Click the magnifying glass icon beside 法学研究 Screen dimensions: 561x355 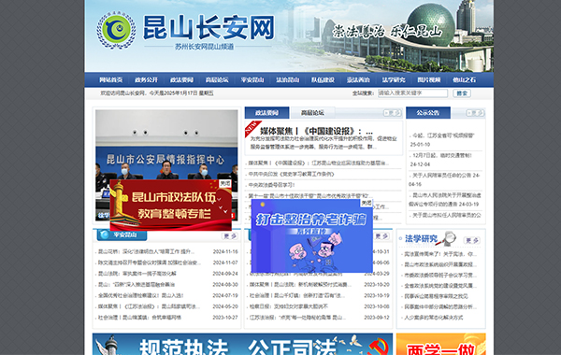click(x=448, y=238)
